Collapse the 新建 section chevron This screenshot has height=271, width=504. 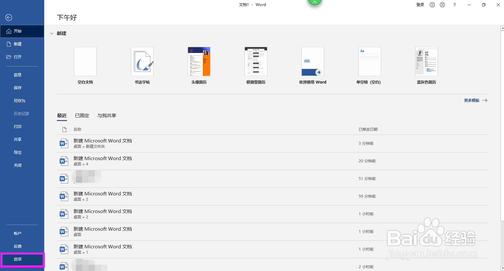tap(52, 33)
